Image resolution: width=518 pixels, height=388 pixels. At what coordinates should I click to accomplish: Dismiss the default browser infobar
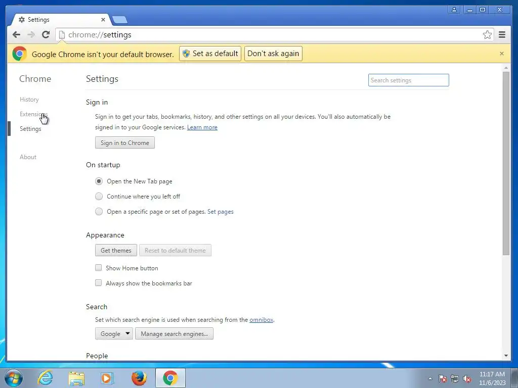click(x=501, y=54)
